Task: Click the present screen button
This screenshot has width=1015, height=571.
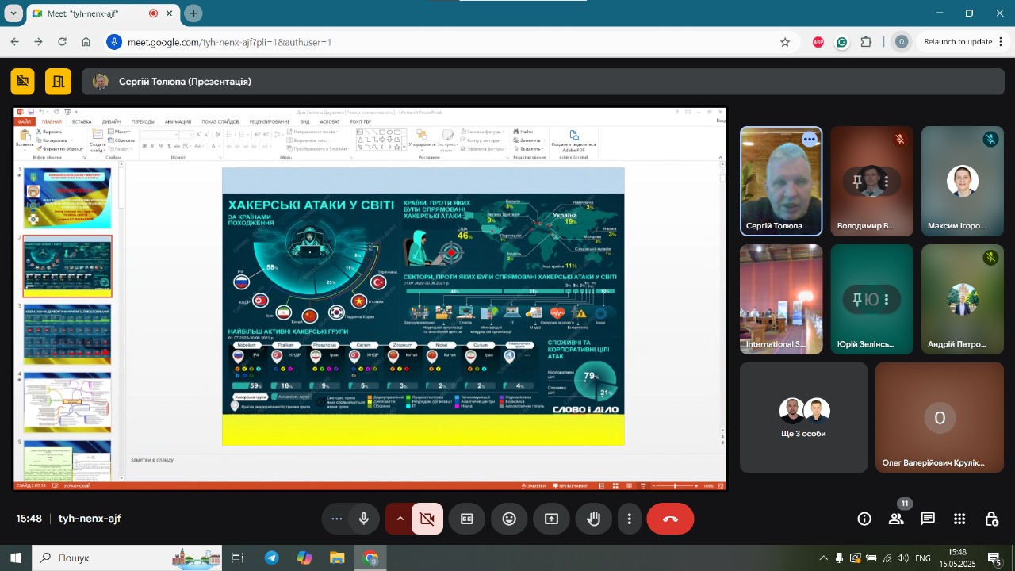Action: 551,519
